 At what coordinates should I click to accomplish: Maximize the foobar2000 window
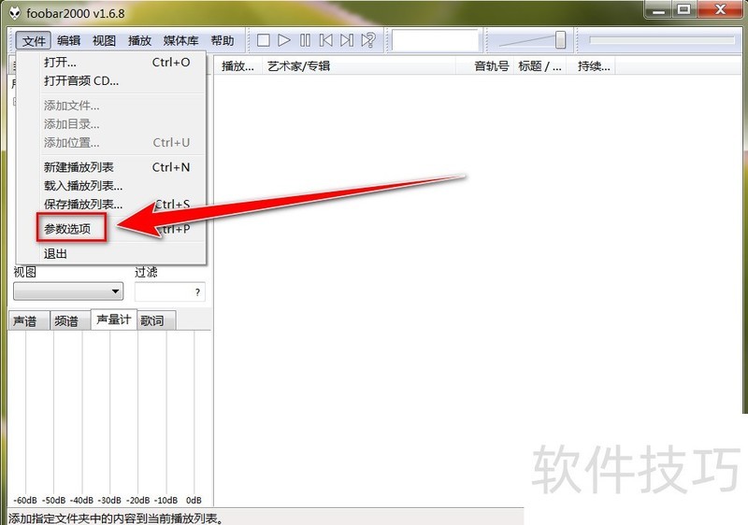[x=684, y=9]
